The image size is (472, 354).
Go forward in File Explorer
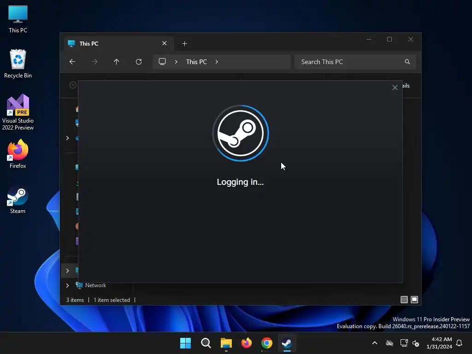pos(94,62)
